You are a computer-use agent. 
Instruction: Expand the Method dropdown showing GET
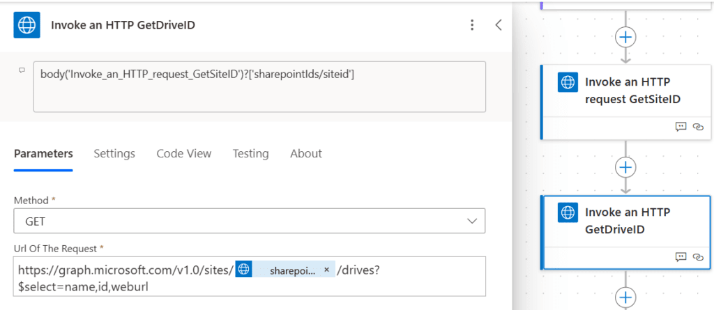pos(250,222)
